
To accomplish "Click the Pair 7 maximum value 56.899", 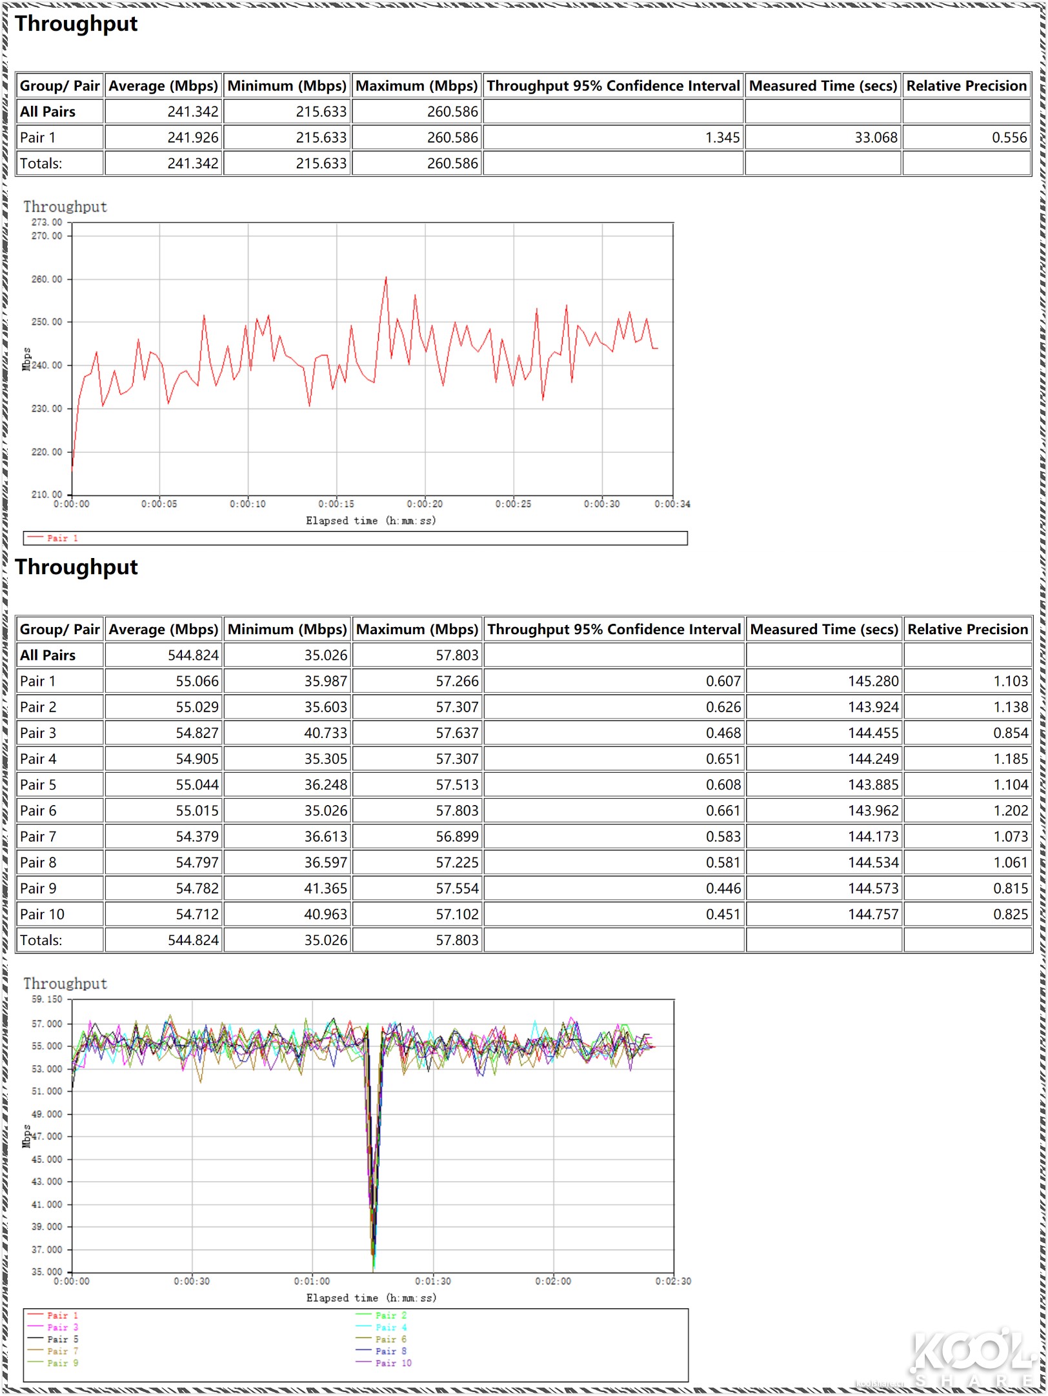I will coord(457,836).
